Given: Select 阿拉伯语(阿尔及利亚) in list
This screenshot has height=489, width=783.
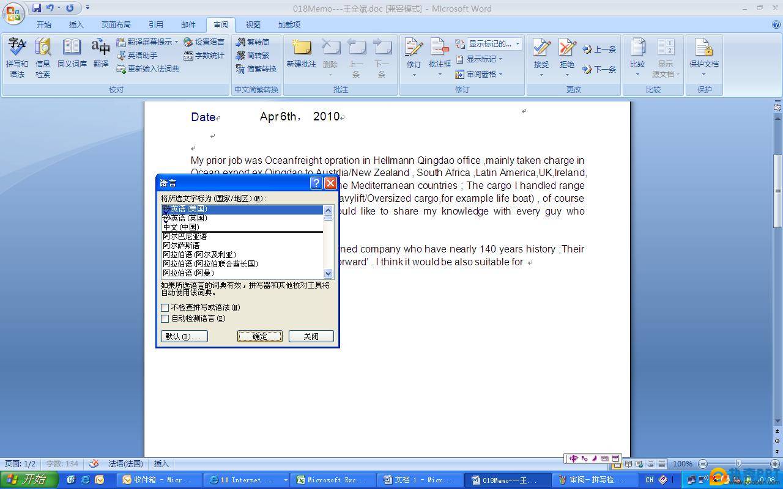Looking at the screenshot, I should 242,255.
